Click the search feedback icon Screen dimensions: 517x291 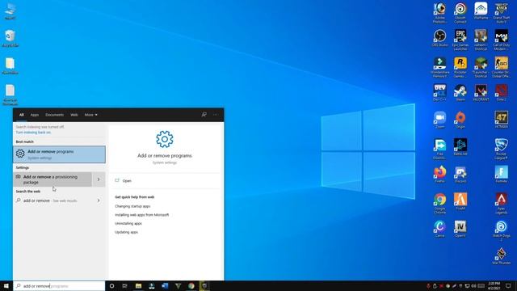point(204,115)
